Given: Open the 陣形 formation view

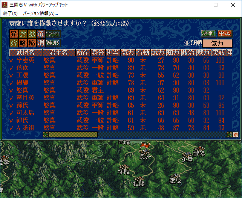Looking at the screenshot, I should point(53,42).
